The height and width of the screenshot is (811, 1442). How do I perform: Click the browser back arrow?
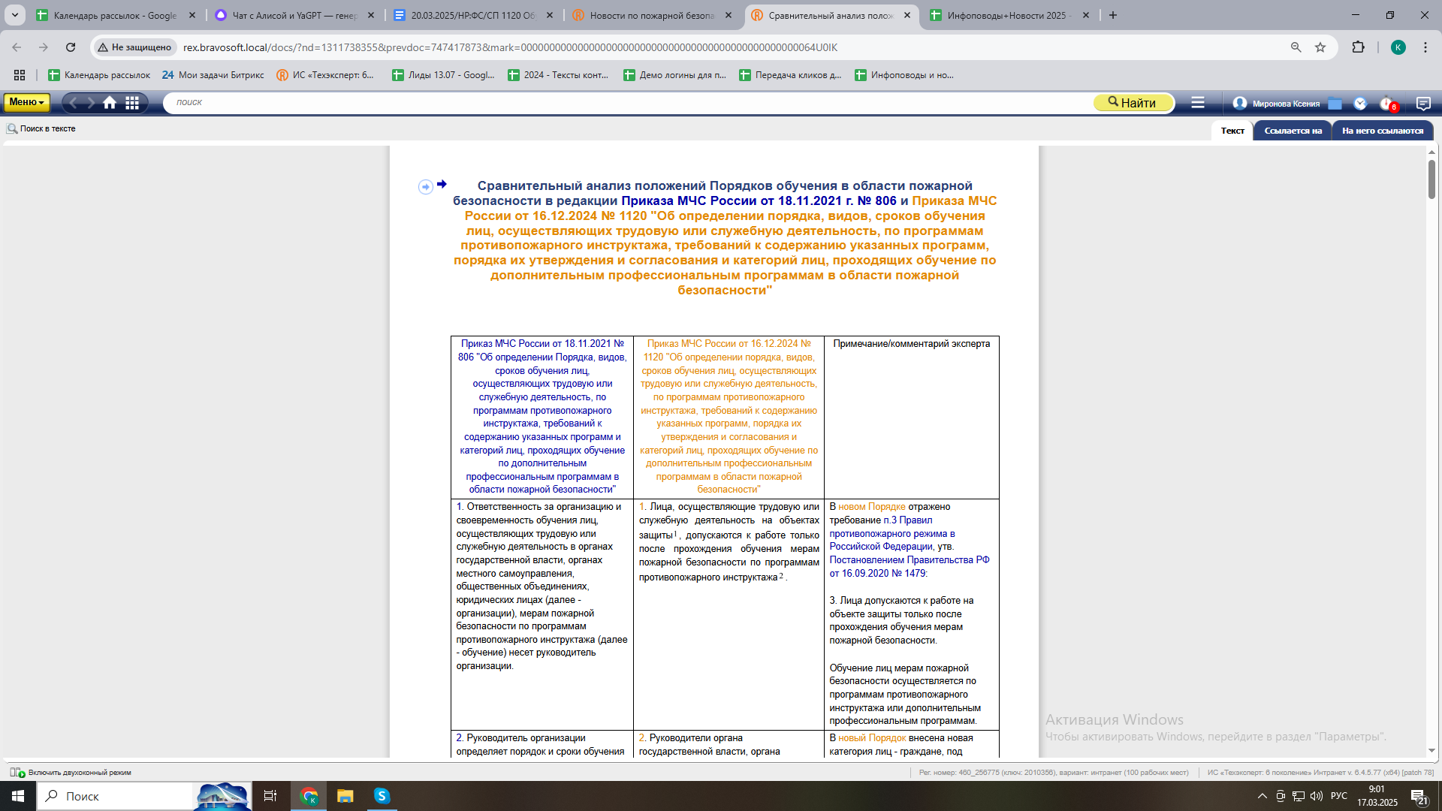17,47
